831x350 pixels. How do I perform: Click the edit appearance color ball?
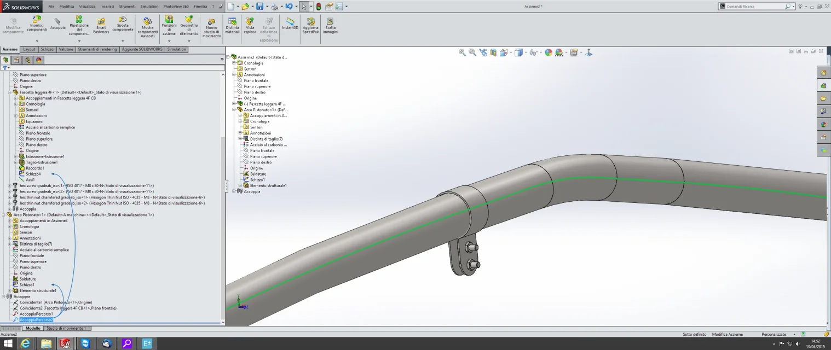[548, 52]
